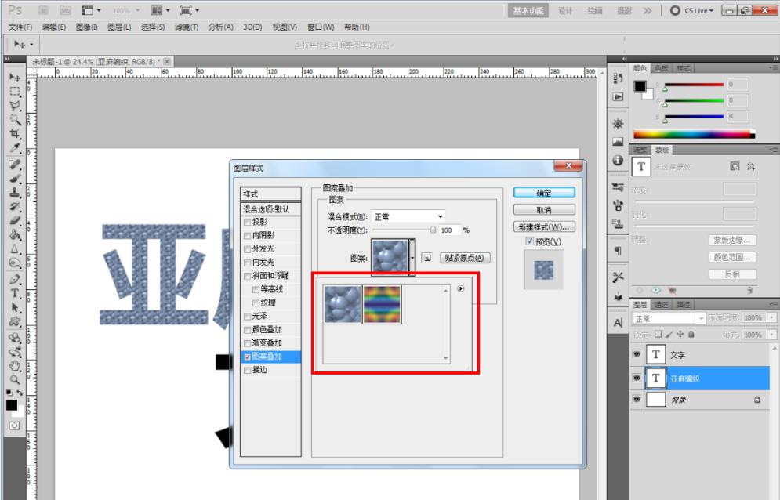Viewport: 780px width, 500px height.
Task: Select the rainbow pattern thumbnail
Action: (x=382, y=303)
